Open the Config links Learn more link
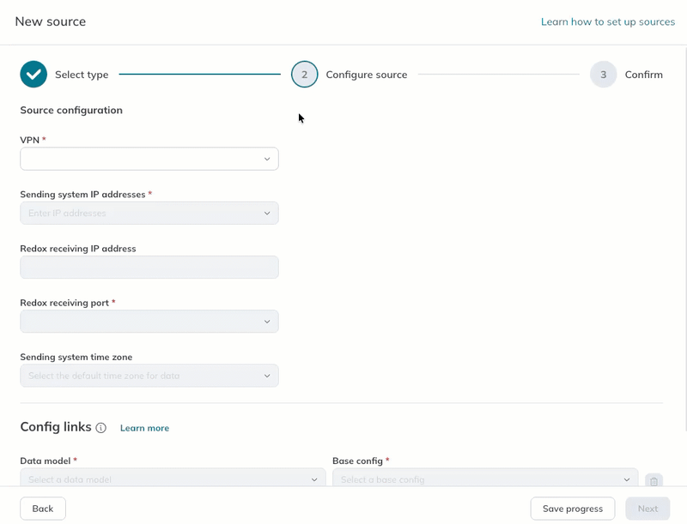687x524 pixels. click(144, 428)
